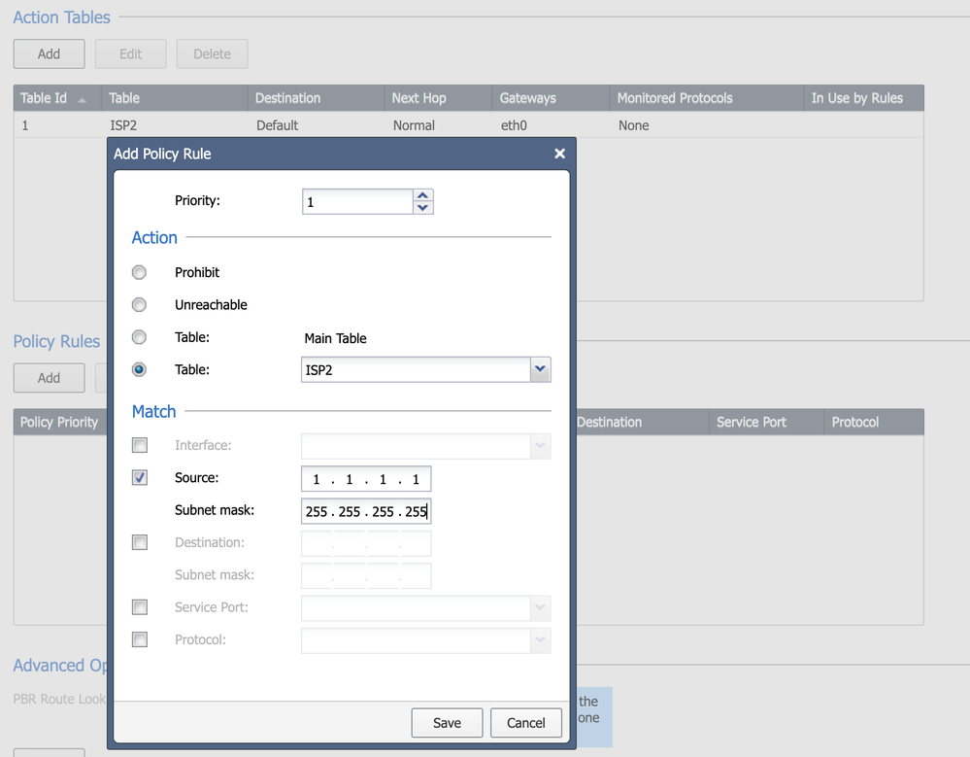Close the Add Policy Rule dialog
970x757 pixels.
(x=559, y=154)
